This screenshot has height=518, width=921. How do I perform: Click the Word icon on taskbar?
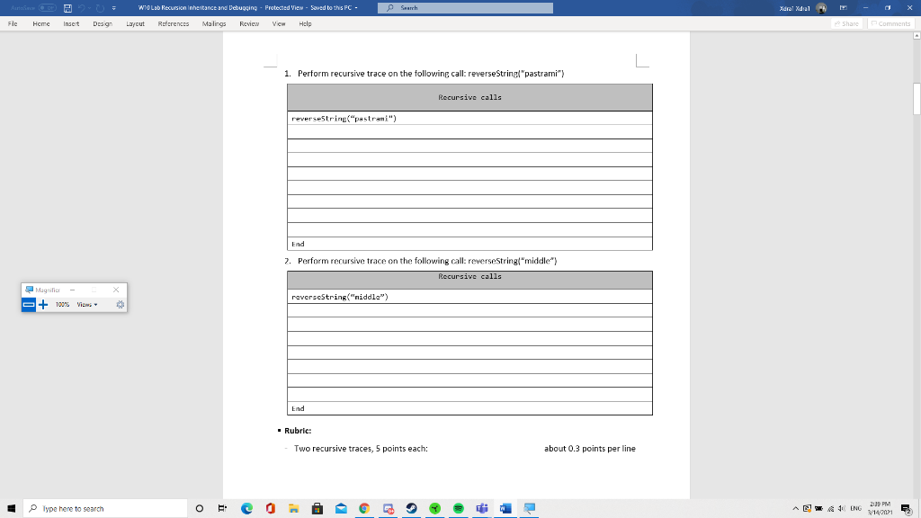tap(505, 509)
